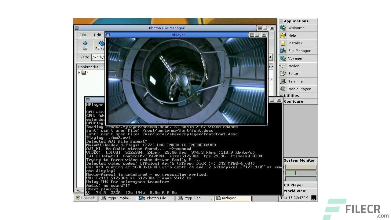
Task: Click the Up toolbar icon in File Manager
Action: pos(85,45)
